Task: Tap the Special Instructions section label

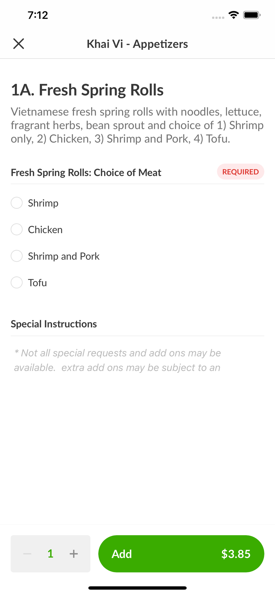Action: [54, 324]
